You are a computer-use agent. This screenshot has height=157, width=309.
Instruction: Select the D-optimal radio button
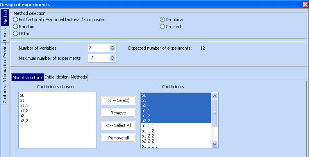tap(163, 20)
